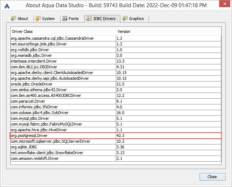Screen dimensions: 232x187
Task: Click the System tab icon
Action: (38, 19)
